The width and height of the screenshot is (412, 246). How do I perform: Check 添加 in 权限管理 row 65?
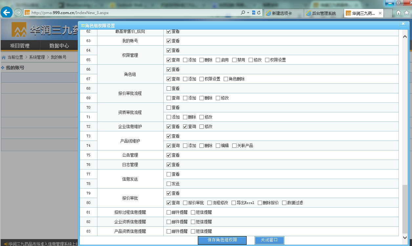tap(185, 60)
